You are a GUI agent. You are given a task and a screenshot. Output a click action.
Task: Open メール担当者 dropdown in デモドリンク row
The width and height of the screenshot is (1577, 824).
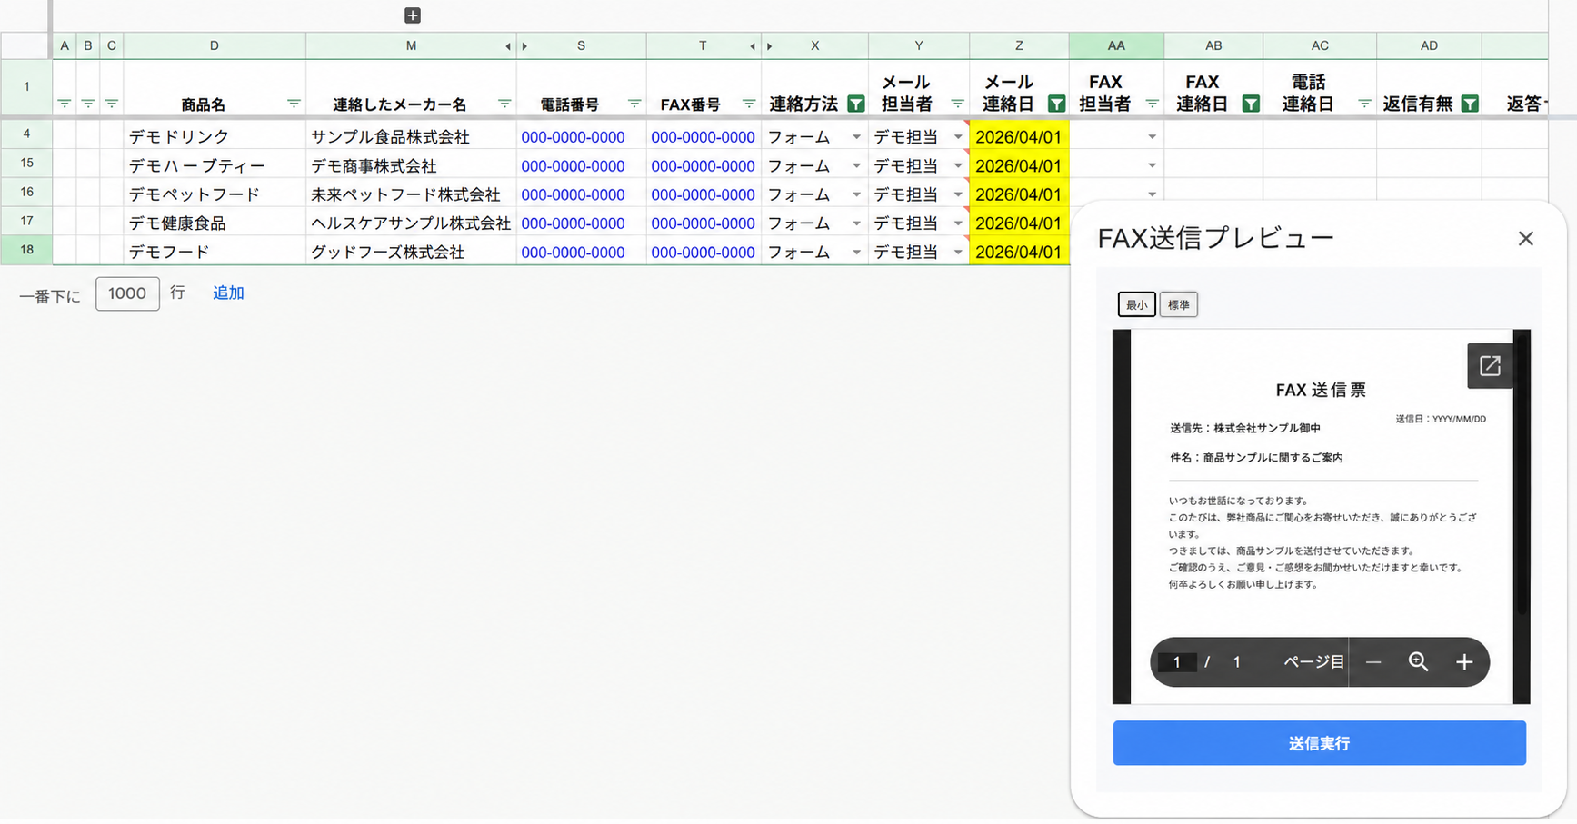tap(958, 137)
